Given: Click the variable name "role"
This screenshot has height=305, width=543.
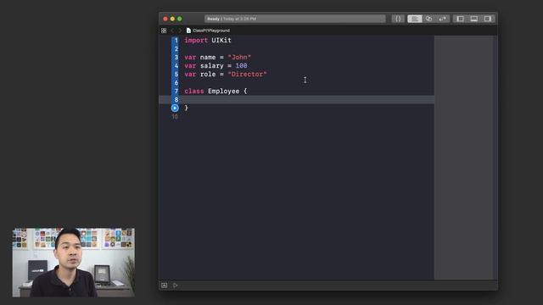Looking at the screenshot, I should (x=208, y=75).
